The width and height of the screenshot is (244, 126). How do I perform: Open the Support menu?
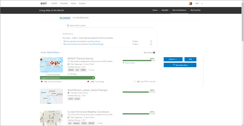(x=82, y=4)
